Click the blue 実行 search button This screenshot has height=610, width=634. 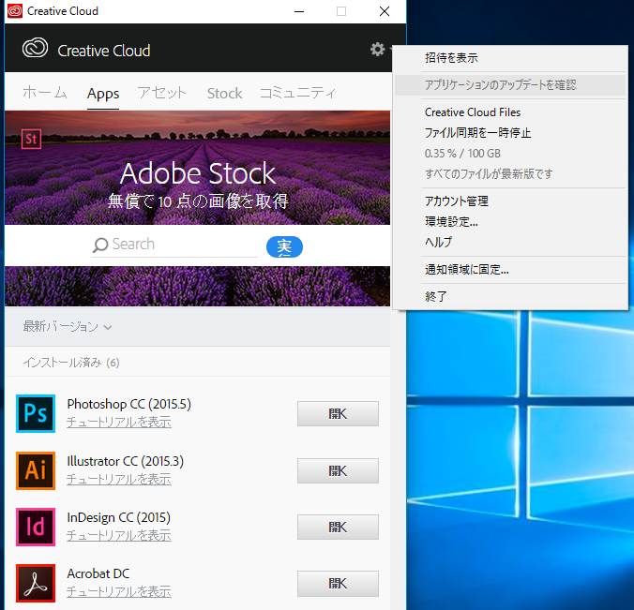click(284, 246)
